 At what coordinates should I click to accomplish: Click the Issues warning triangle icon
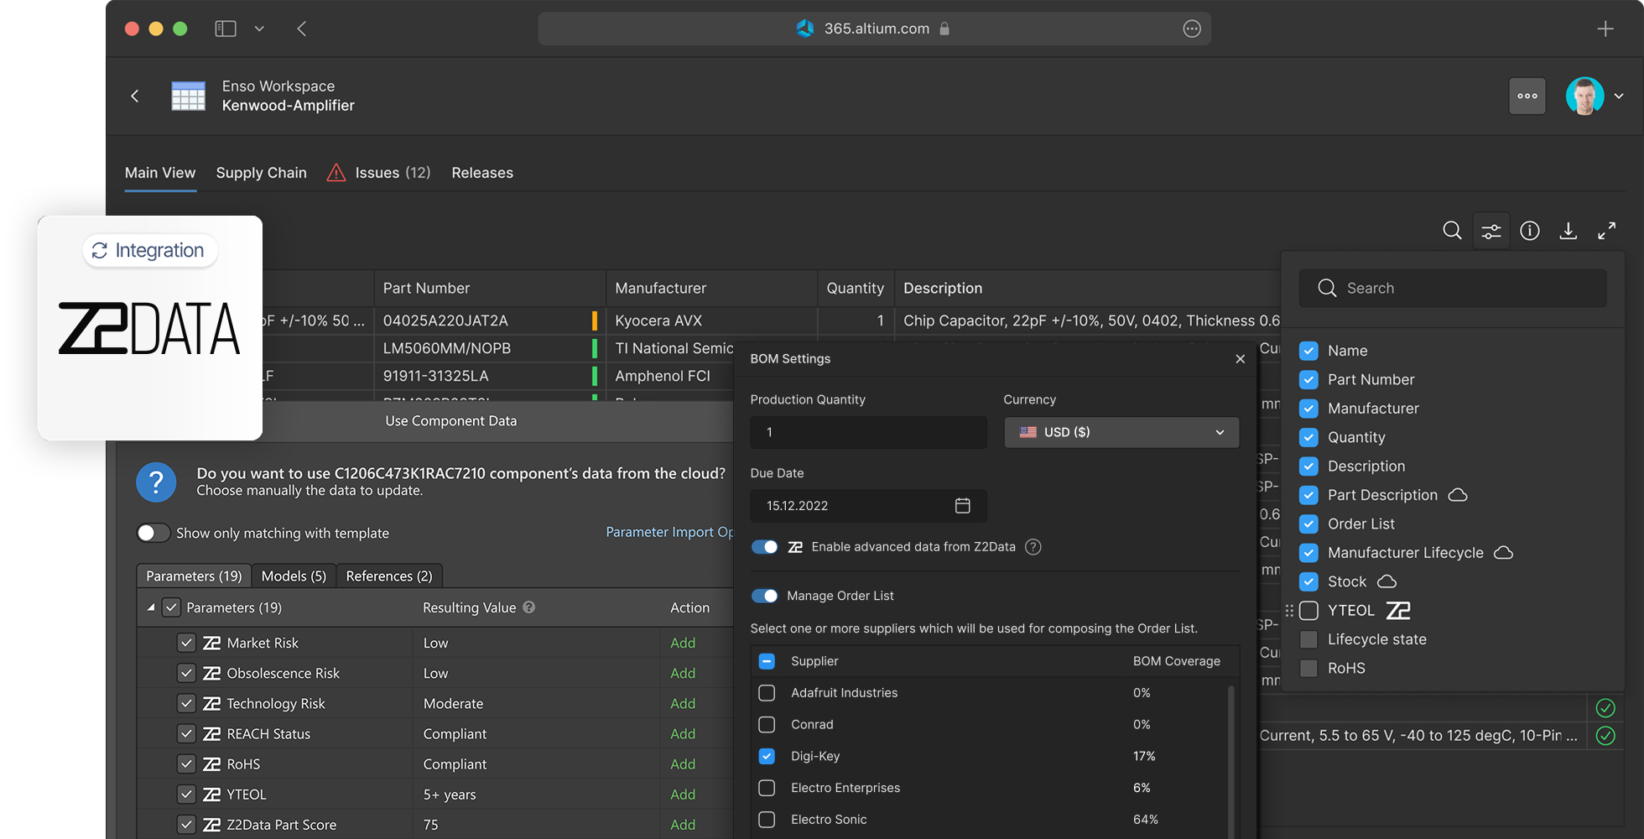336,173
